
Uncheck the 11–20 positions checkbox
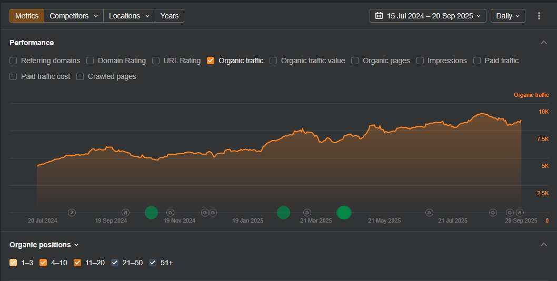(x=77, y=263)
